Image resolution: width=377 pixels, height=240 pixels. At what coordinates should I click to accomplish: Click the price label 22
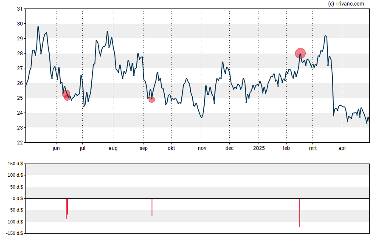click(20, 143)
